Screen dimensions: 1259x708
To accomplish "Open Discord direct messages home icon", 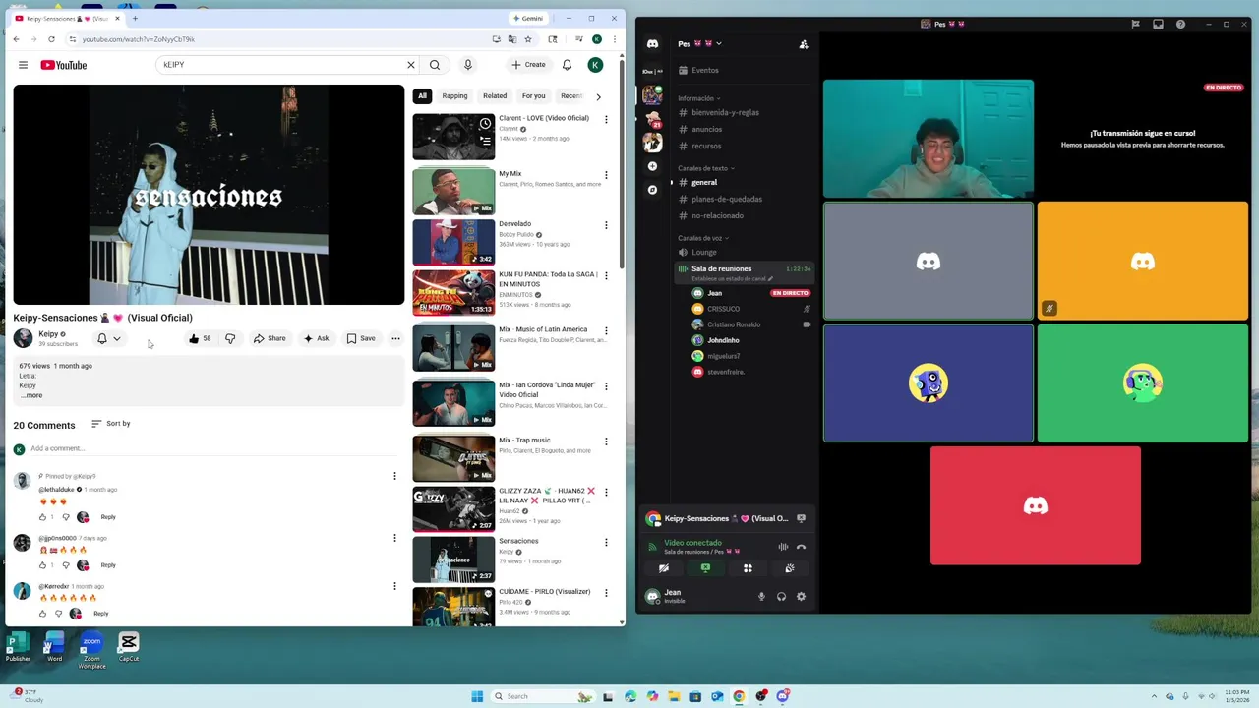I will click(x=652, y=44).
